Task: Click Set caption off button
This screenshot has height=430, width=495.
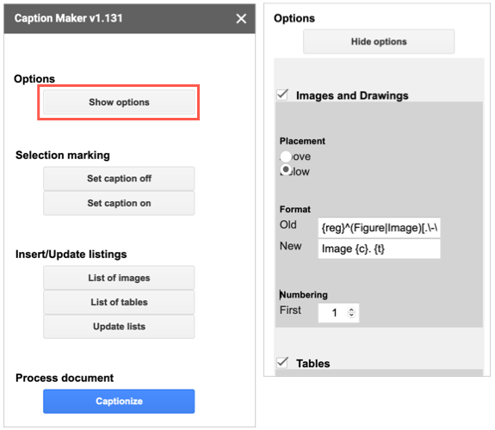Action: click(119, 178)
